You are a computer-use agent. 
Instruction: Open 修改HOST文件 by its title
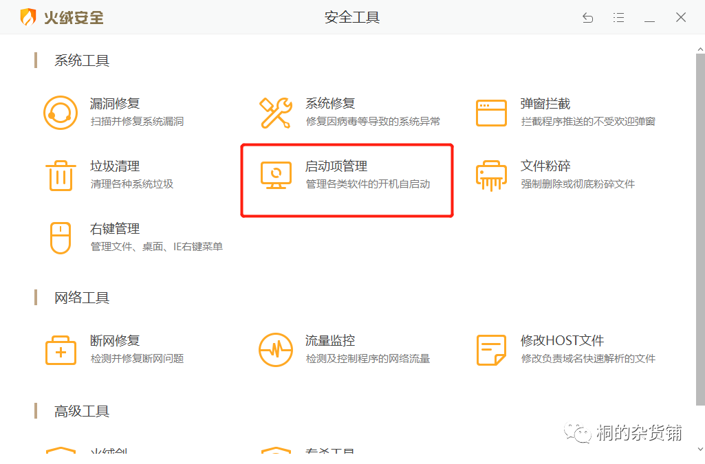[x=562, y=340]
